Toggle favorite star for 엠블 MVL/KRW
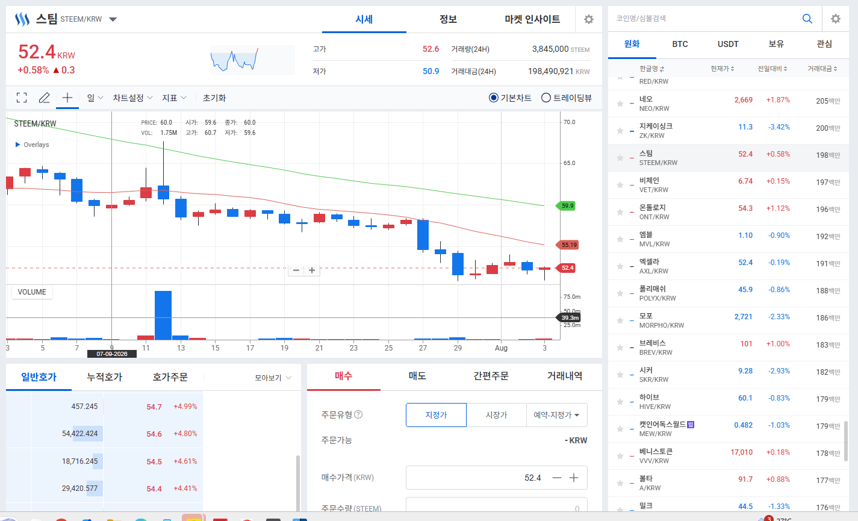Viewport: 858px width, 521px height. pyautogui.click(x=620, y=239)
